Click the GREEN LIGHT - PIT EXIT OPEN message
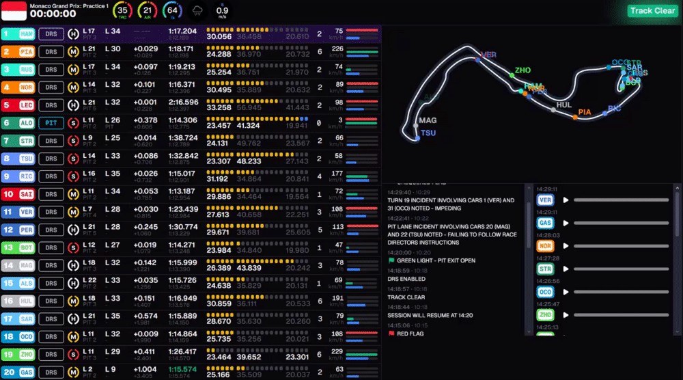Screen dimensions: 683x380 (436, 260)
